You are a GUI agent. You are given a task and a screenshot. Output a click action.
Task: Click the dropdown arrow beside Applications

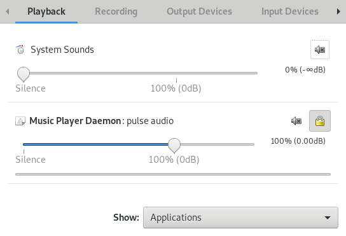point(328,218)
